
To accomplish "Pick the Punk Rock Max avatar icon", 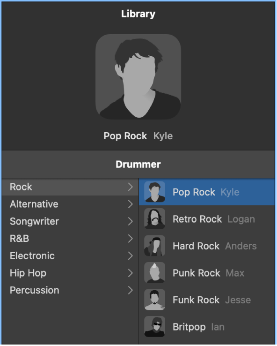I will 154,273.
